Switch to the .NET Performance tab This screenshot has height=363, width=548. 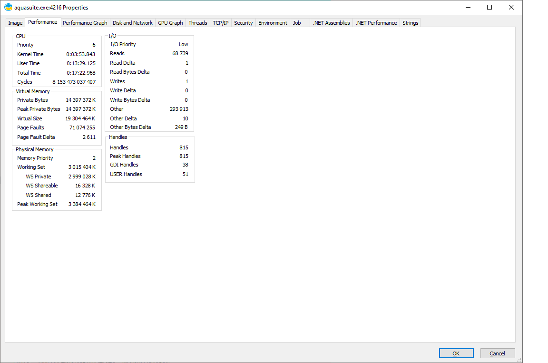(x=376, y=23)
